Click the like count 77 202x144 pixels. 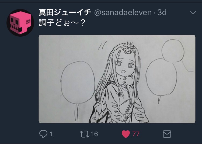tap(136, 134)
